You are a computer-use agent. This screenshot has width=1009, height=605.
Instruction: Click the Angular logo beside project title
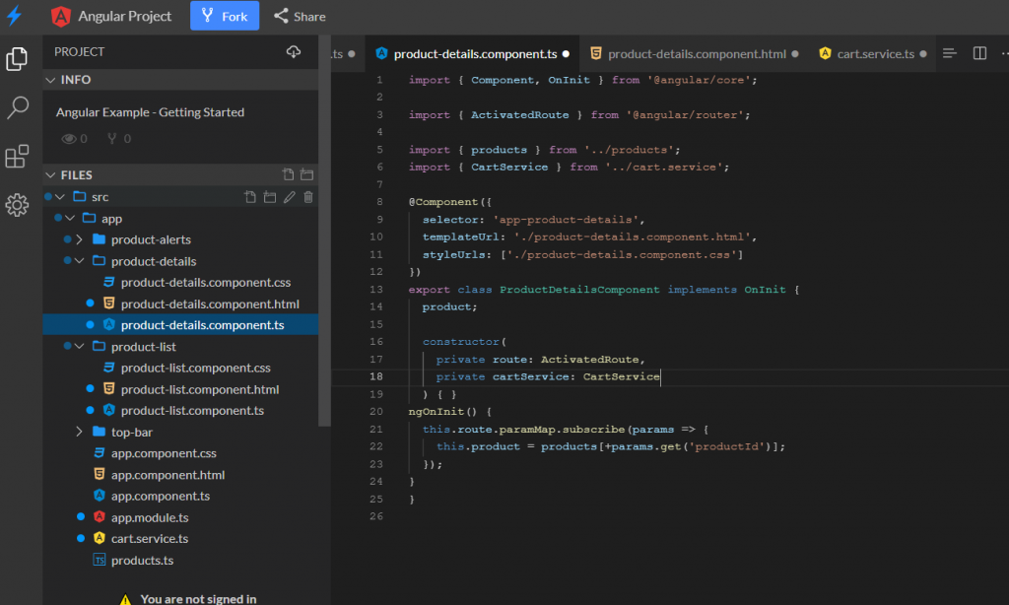pos(60,16)
